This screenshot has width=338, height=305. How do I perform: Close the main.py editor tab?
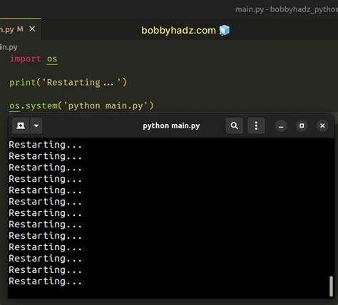tap(32, 29)
